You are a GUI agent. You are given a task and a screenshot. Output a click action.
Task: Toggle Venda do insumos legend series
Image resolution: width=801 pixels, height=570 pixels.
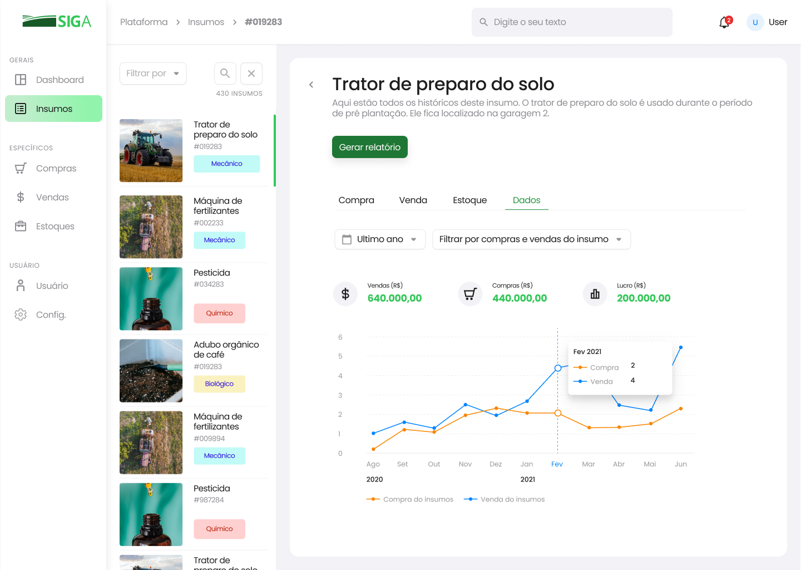tap(505, 499)
